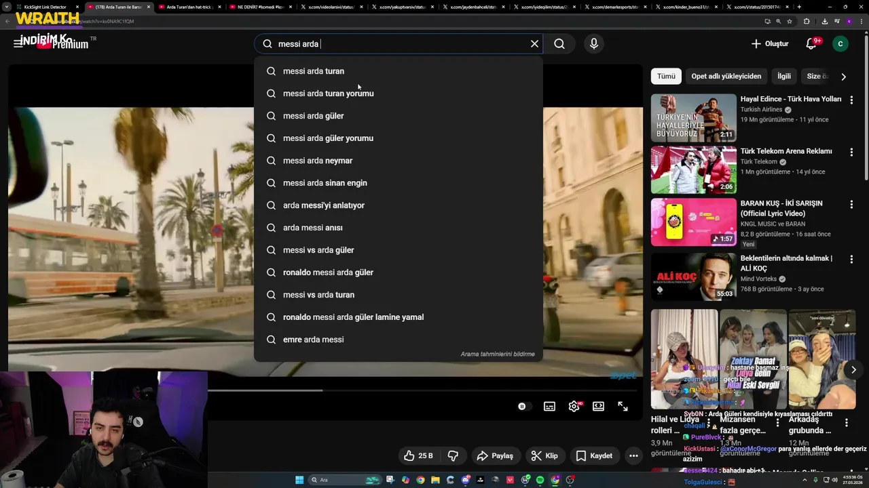This screenshot has width=869, height=488.
Task: Like the video (25 B)
Action: (418, 455)
